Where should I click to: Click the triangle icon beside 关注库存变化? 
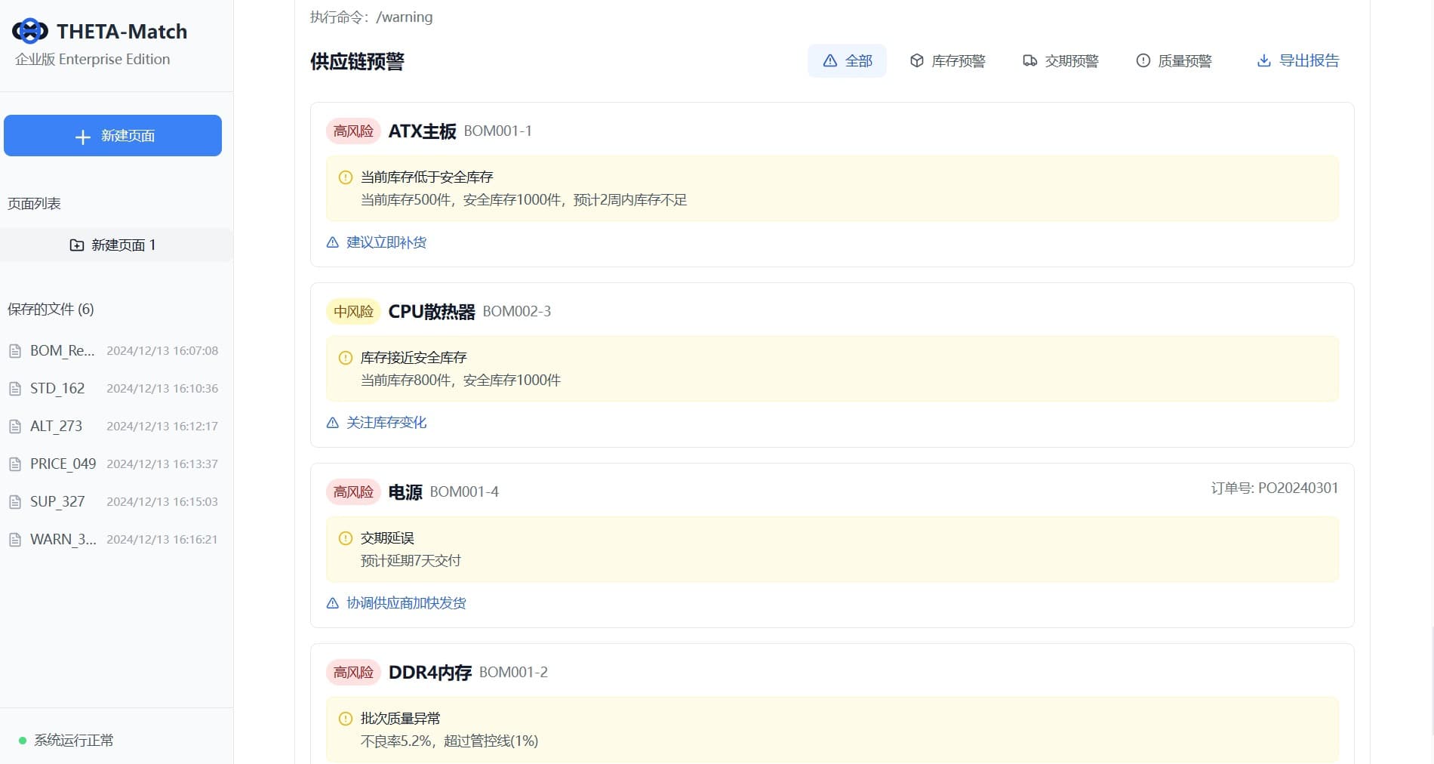click(332, 423)
